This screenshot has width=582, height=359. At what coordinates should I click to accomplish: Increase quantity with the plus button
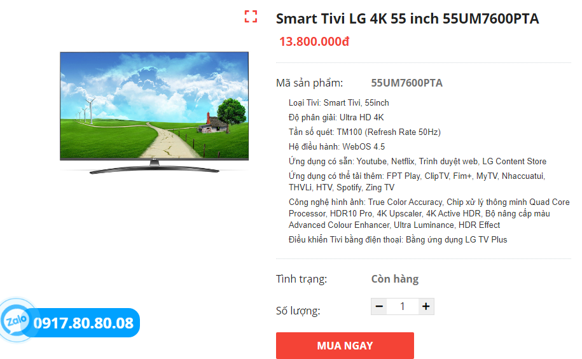pos(426,306)
